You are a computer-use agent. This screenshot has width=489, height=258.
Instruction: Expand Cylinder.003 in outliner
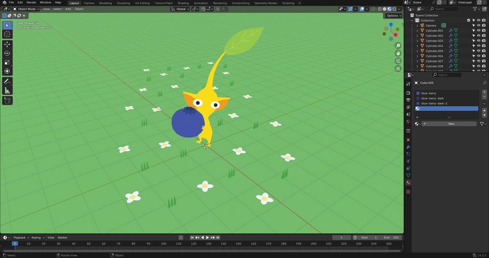417,41
